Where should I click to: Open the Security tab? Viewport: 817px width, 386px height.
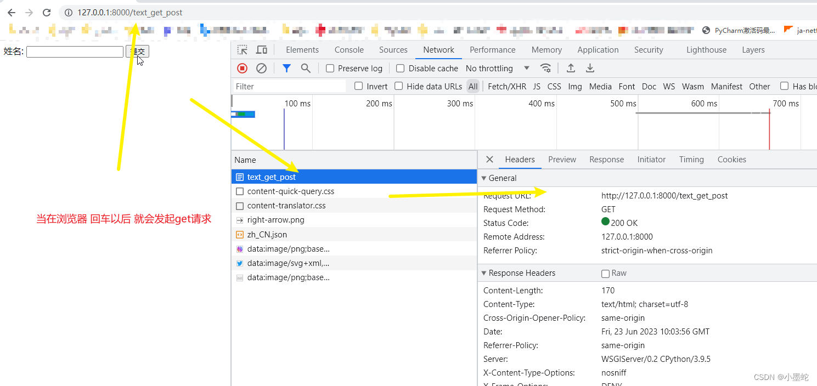pos(649,50)
